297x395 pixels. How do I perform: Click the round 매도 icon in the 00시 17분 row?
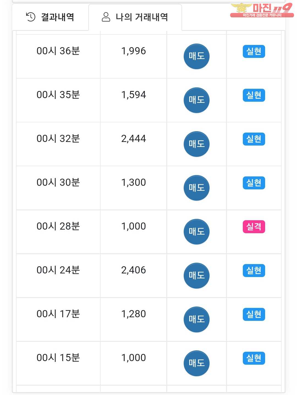(197, 319)
